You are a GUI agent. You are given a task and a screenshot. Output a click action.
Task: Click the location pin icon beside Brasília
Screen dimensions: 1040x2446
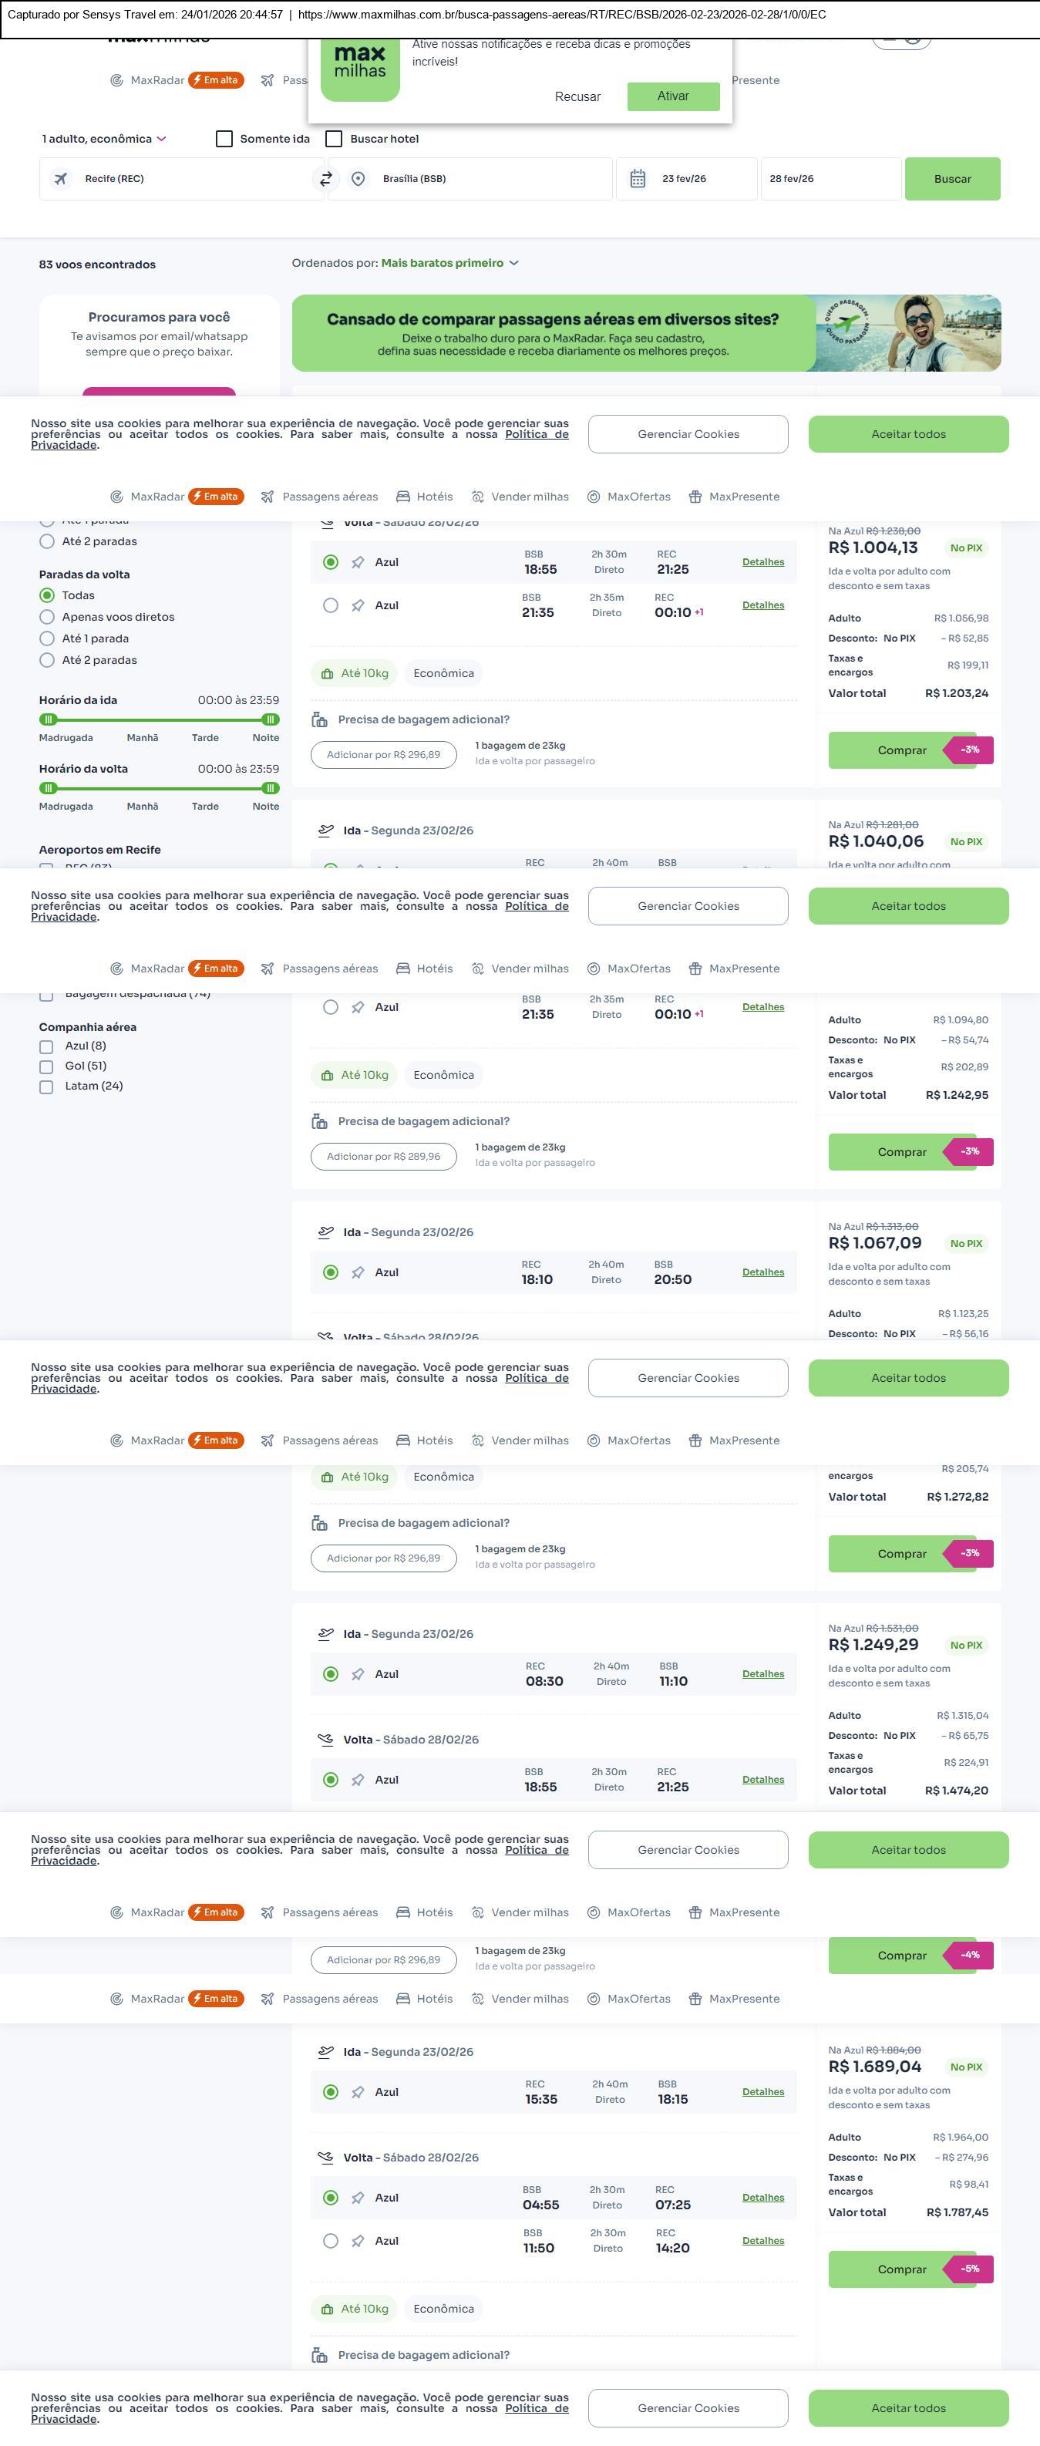(x=358, y=178)
